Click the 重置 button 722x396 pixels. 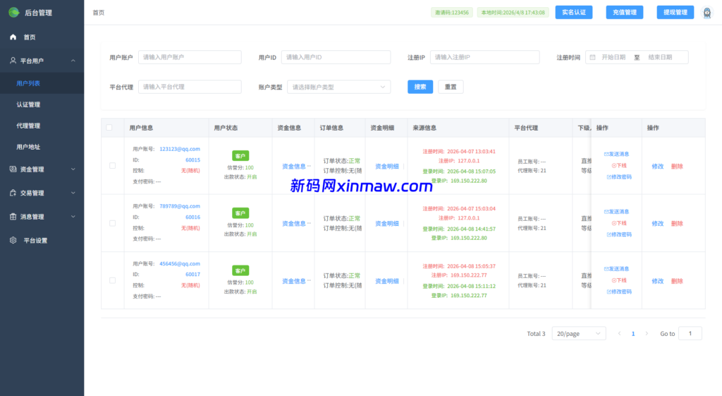451,87
